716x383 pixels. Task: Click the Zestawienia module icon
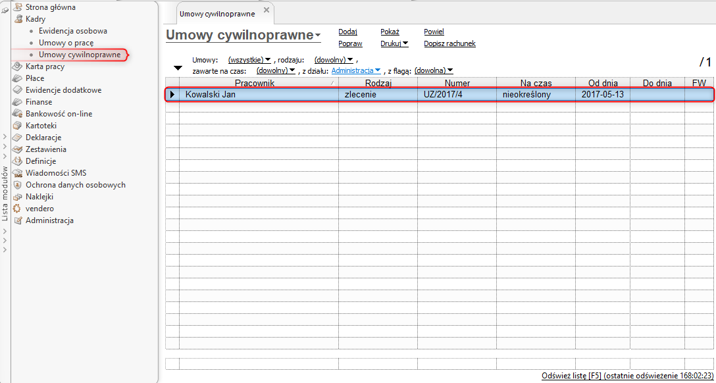[x=18, y=150]
